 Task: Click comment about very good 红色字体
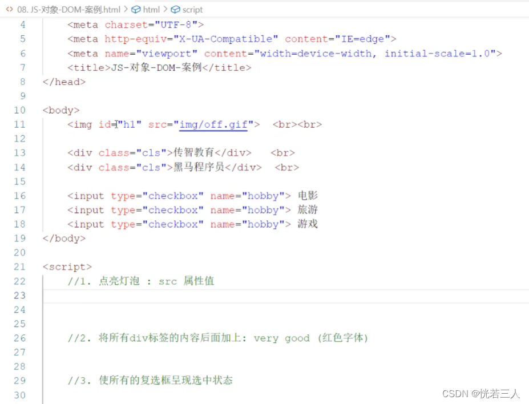[217, 338]
